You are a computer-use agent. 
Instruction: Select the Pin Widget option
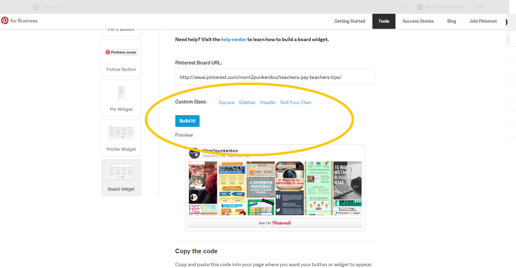121,98
